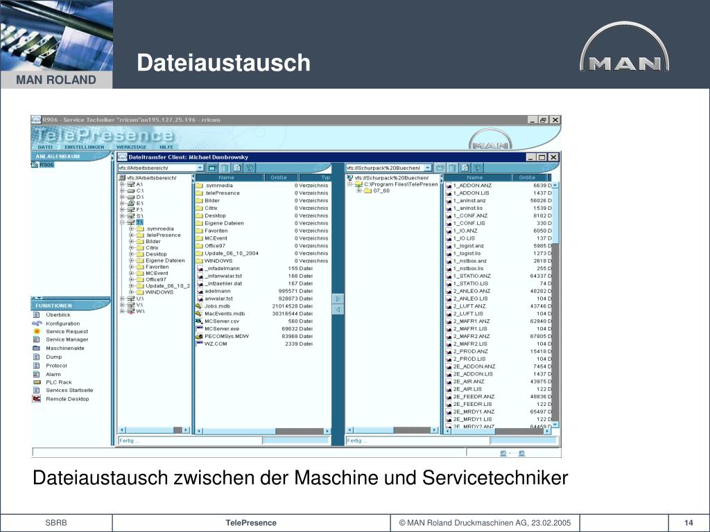Open the Dump function
The height and width of the screenshot is (532, 710).
53,357
